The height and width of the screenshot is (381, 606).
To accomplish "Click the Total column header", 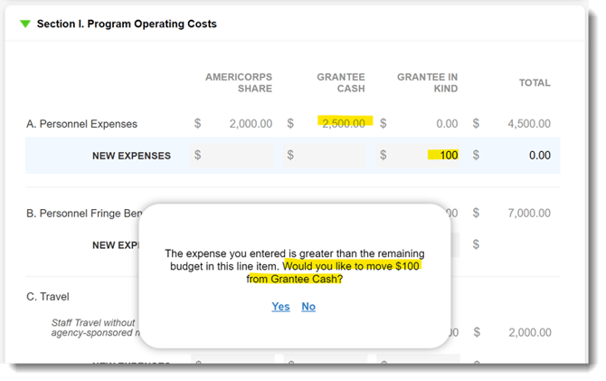I will tap(534, 83).
